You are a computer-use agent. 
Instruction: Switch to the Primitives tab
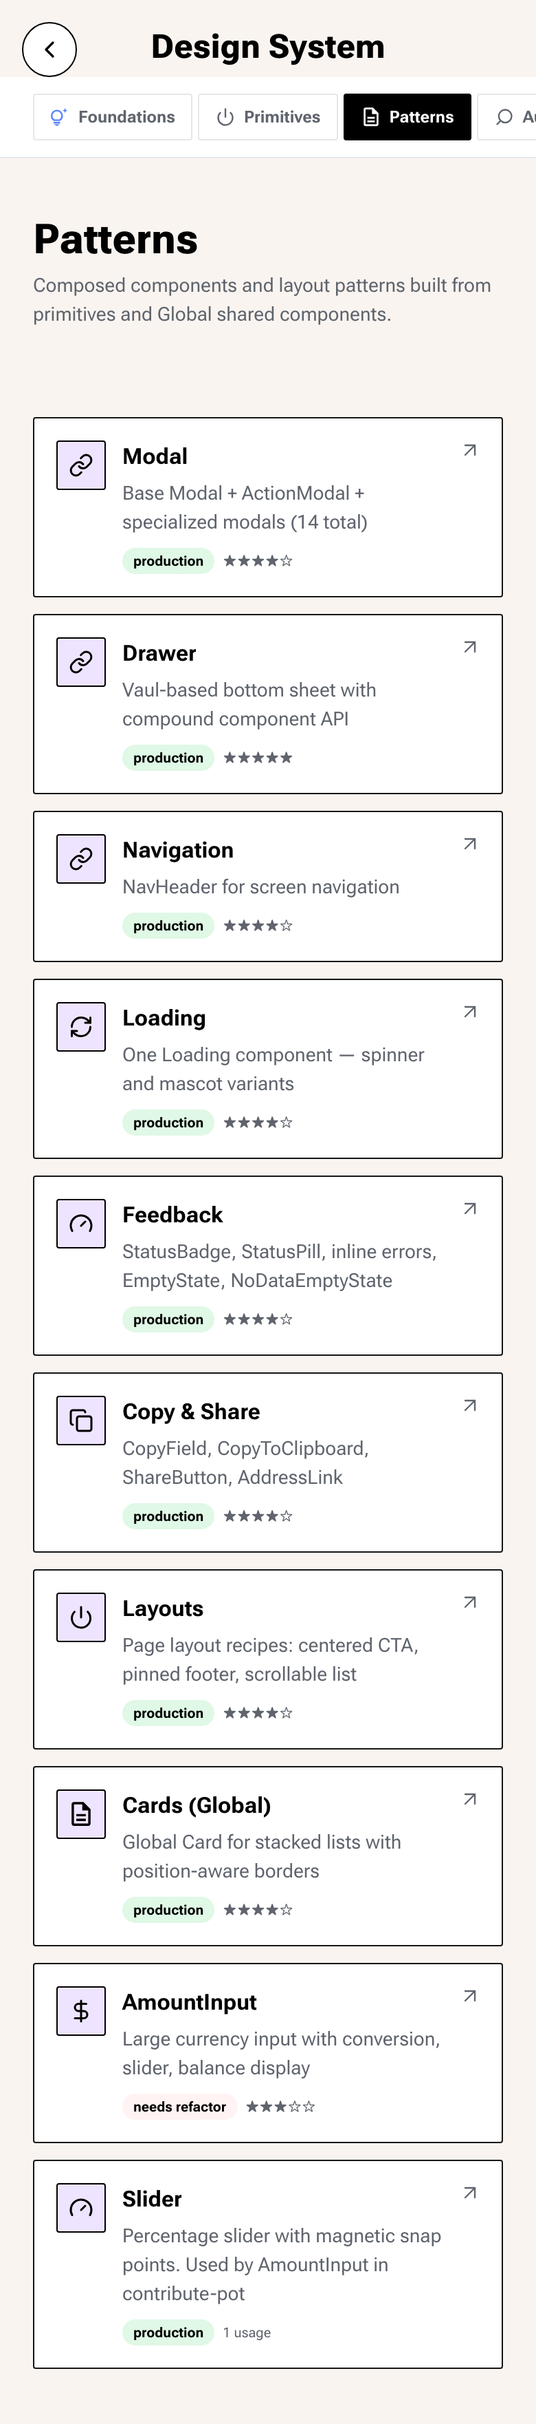(x=268, y=117)
